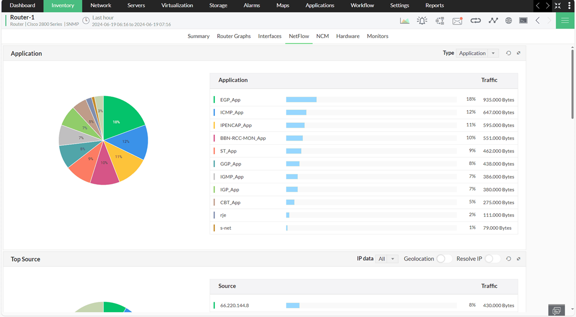Click the ICMP_App application name
The height and width of the screenshot is (317, 576).
[231, 112]
